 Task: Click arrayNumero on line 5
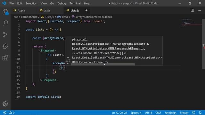point(53,38)
